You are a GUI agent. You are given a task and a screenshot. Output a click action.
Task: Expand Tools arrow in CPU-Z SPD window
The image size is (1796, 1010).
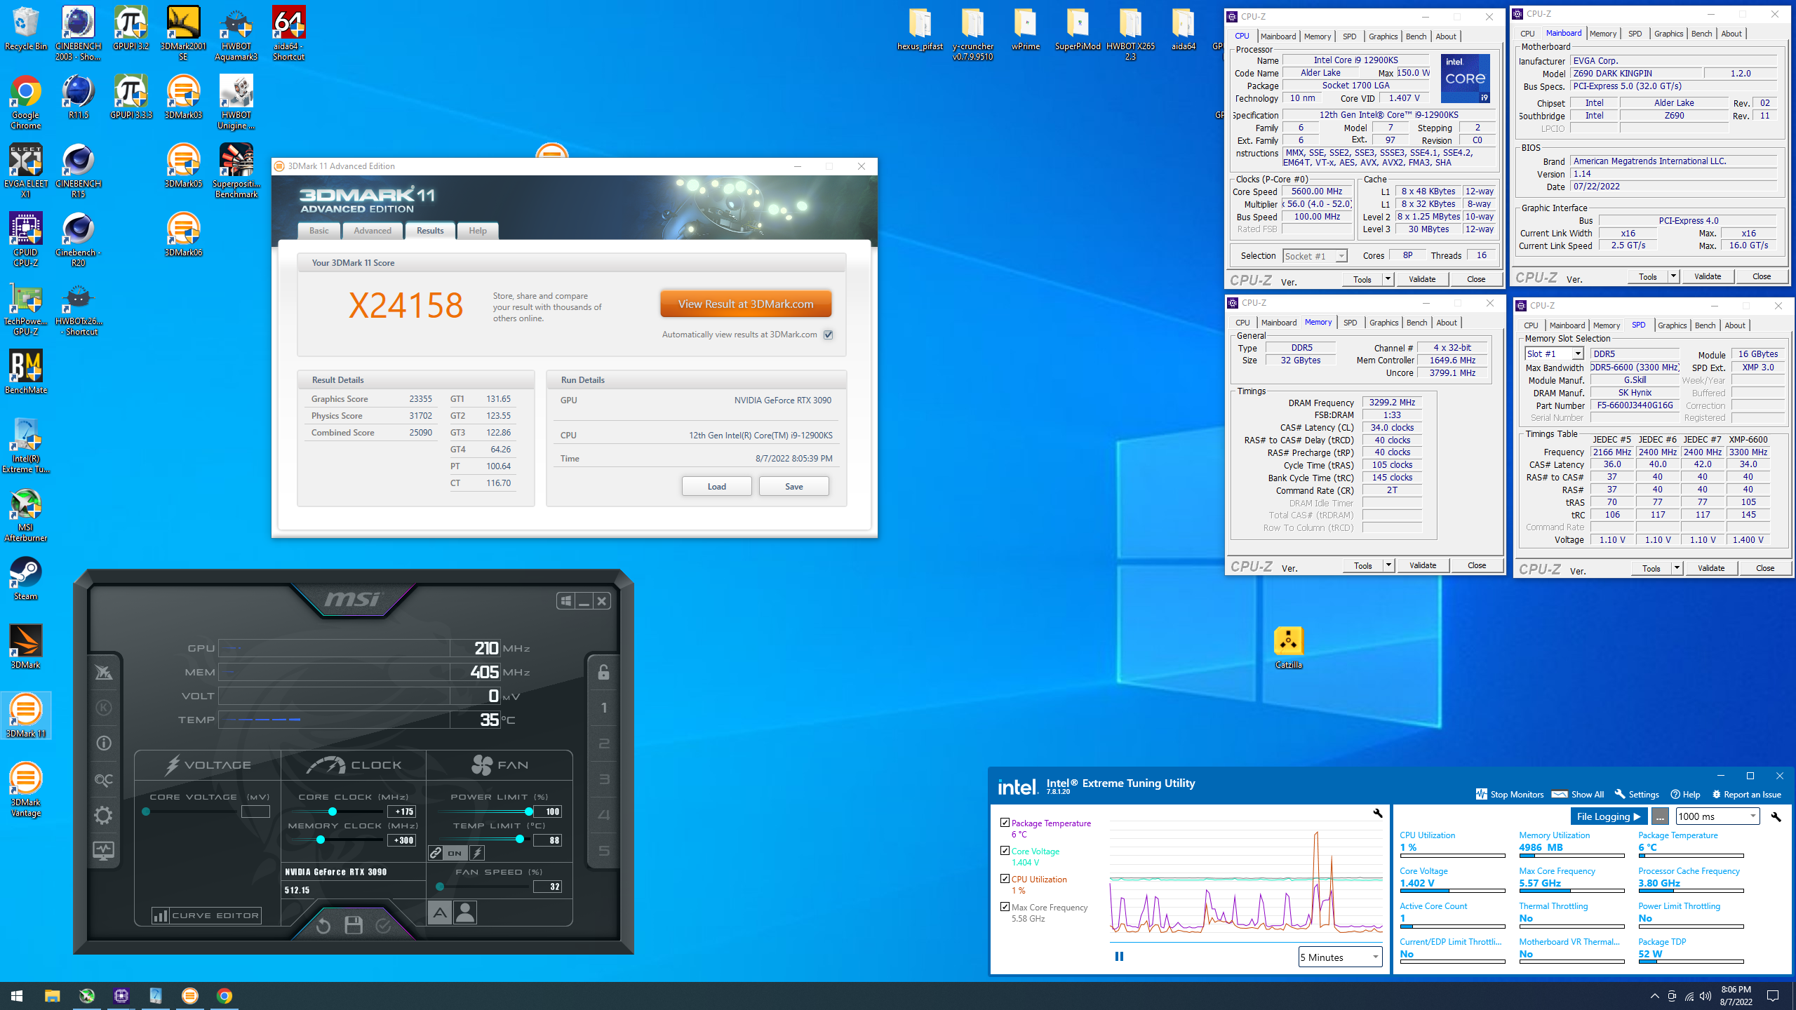pyautogui.click(x=1676, y=567)
